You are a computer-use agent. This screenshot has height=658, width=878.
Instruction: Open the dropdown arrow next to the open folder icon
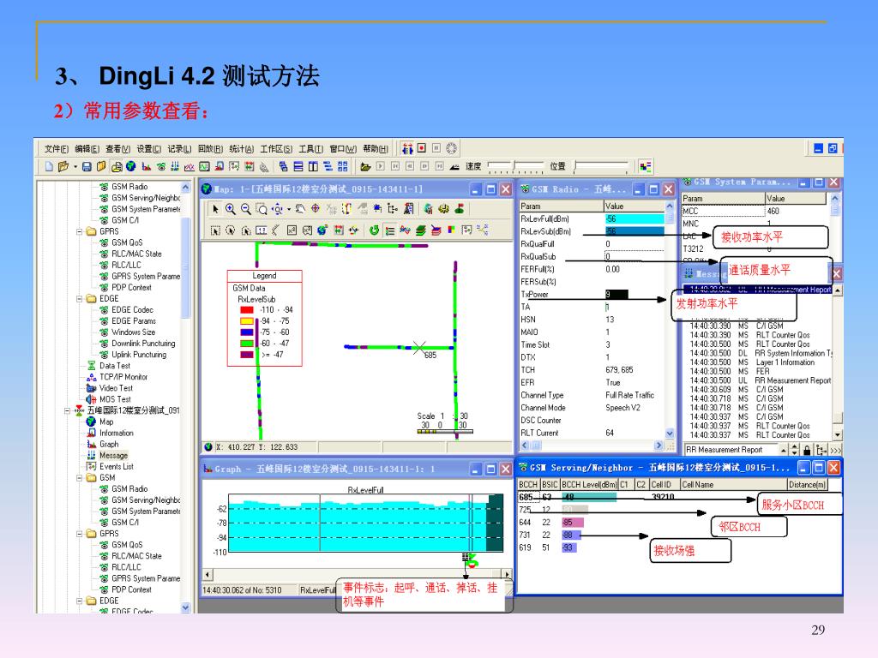click(x=75, y=167)
